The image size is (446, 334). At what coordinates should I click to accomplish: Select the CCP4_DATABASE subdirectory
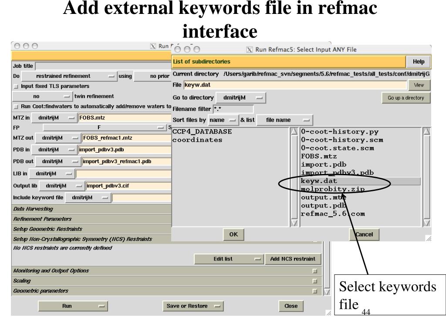(x=202, y=132)
